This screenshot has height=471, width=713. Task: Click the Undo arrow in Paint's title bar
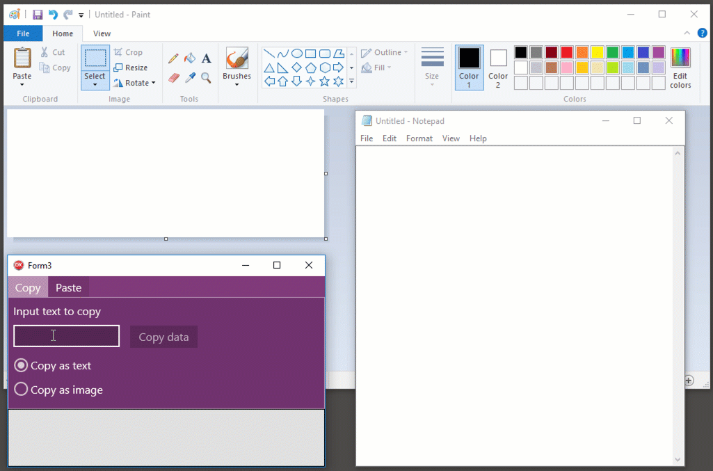53,15
